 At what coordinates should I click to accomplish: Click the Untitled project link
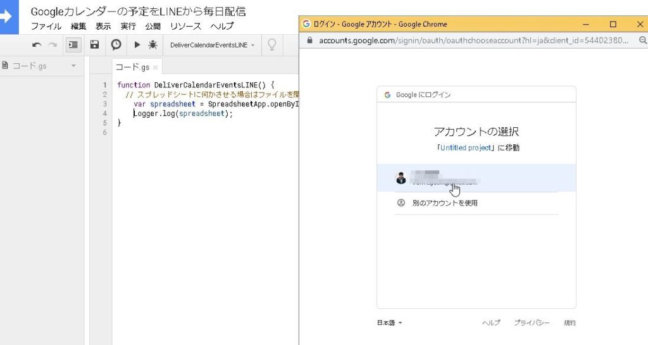click(x=465, y=147)
